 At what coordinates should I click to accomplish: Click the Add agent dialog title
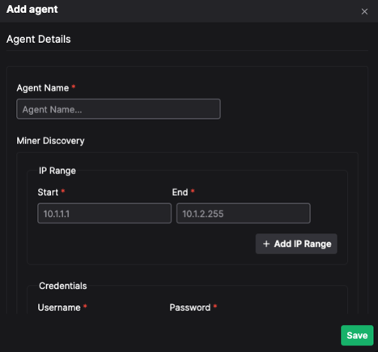point(32,9)
